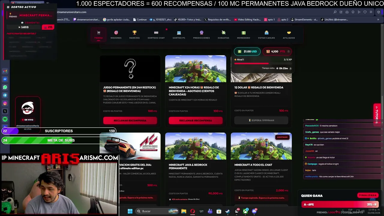Click the address bar heart favorite icon

point(365,12)
